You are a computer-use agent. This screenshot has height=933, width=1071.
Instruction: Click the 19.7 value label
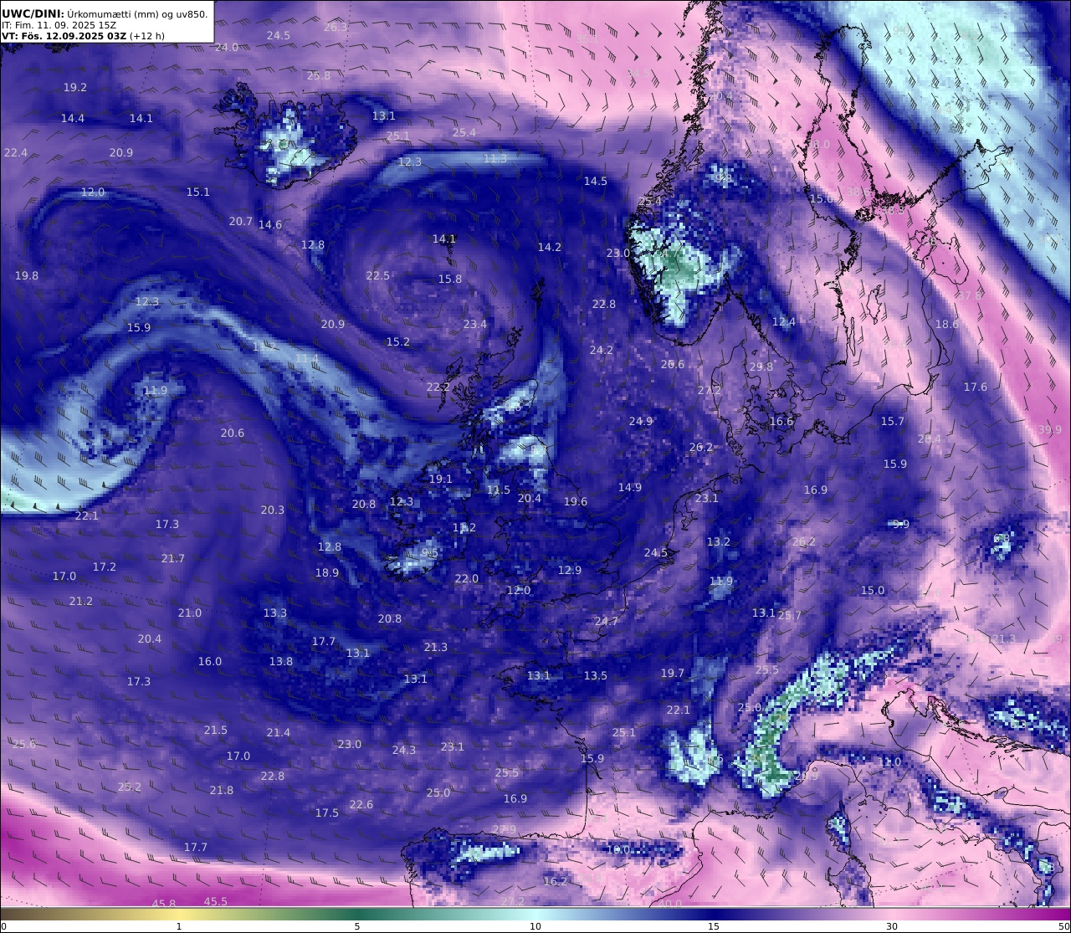(673, 674)
